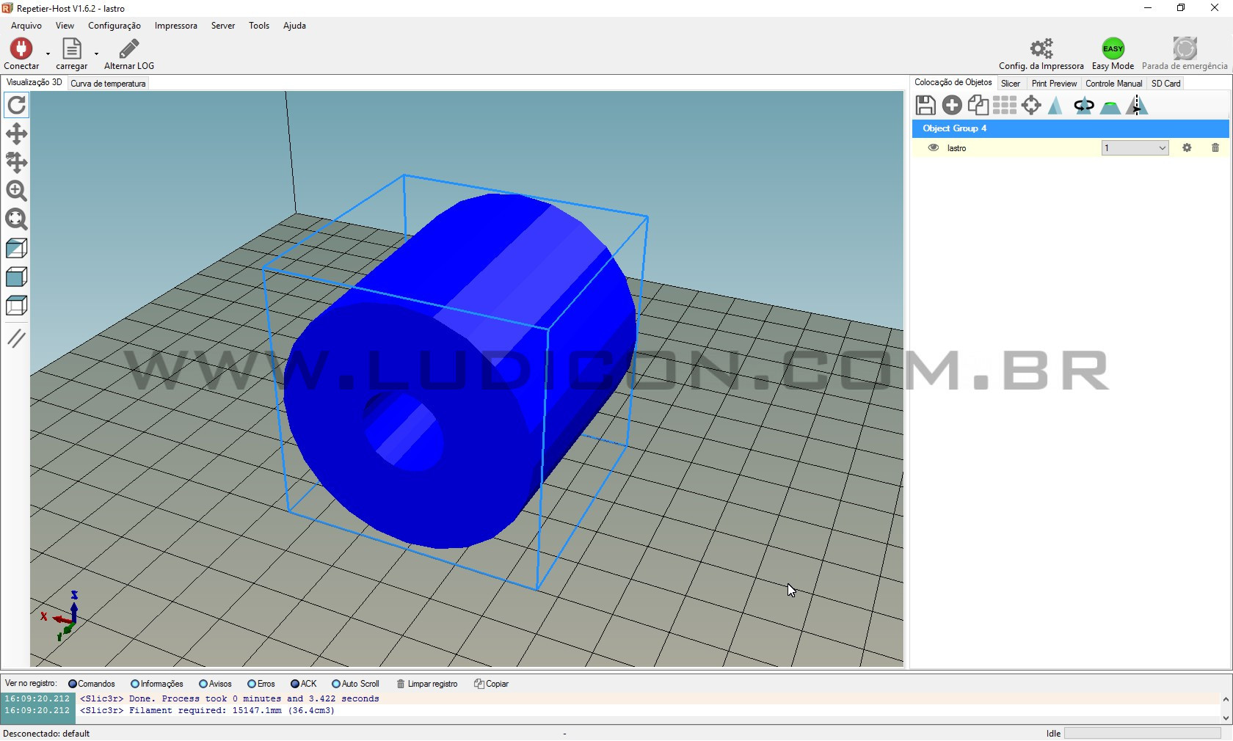Toggle ACK log filter

pyautogui.click(x=304, y=684)
